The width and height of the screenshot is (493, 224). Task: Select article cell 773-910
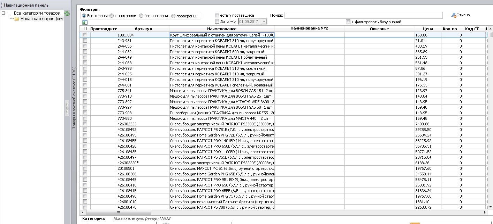(x=143, y=96)
